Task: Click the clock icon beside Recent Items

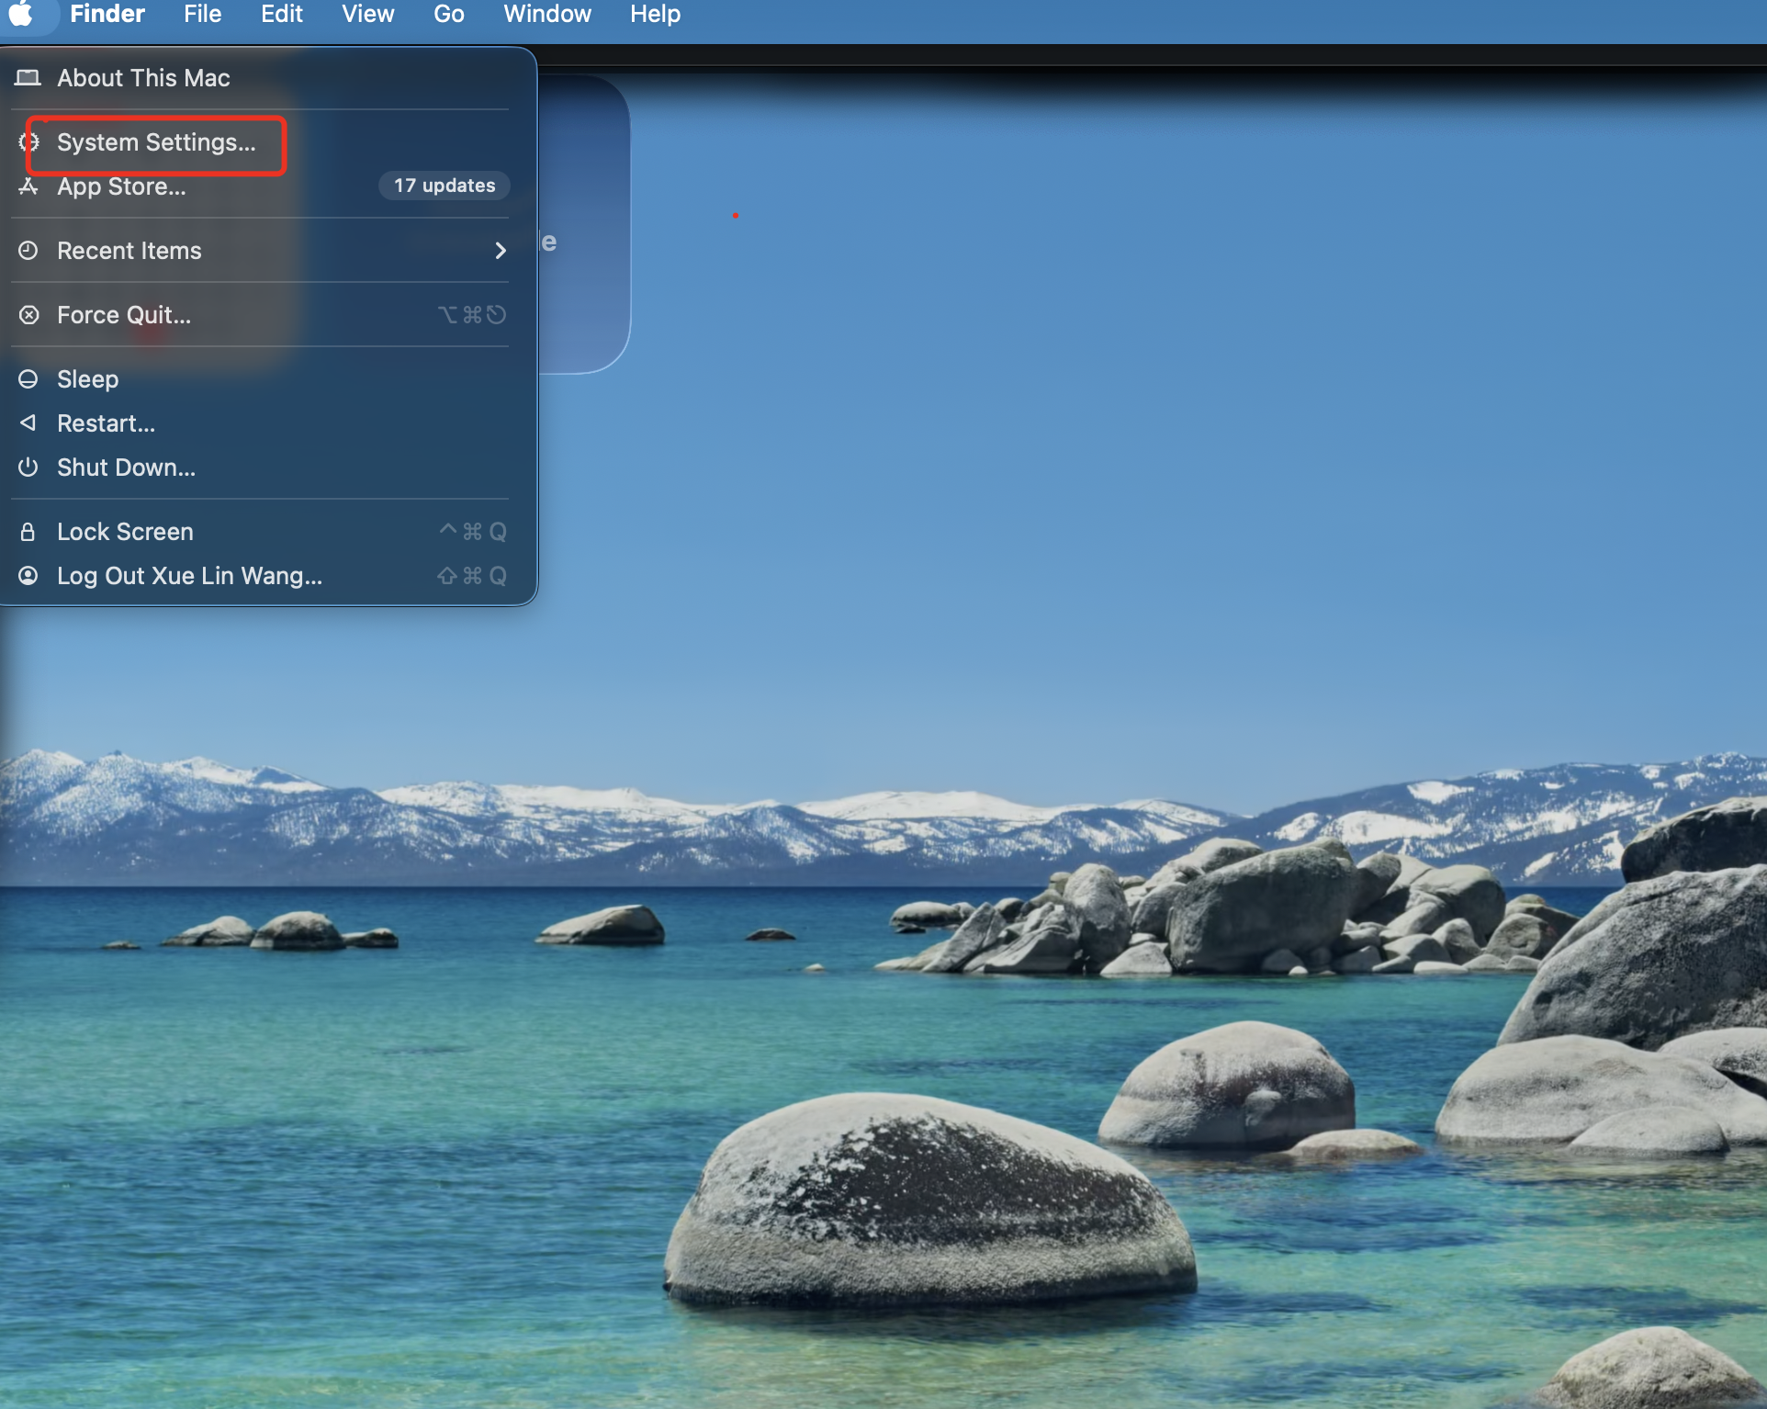Action: click(28, 251)
